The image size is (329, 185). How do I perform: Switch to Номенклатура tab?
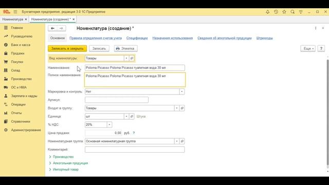click(x=12, y=20)
